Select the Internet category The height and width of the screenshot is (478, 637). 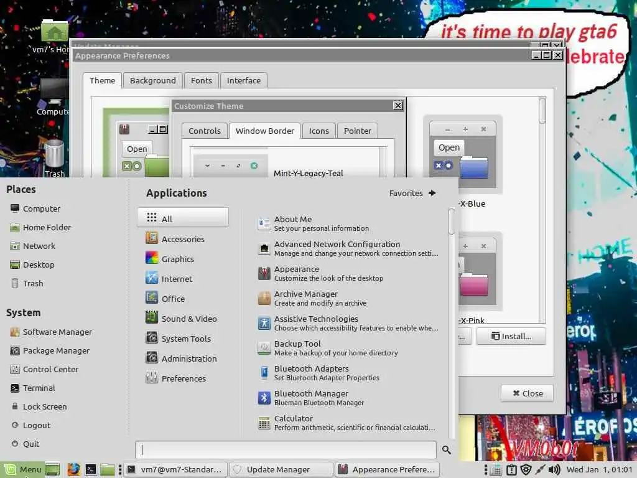point(183,278)
